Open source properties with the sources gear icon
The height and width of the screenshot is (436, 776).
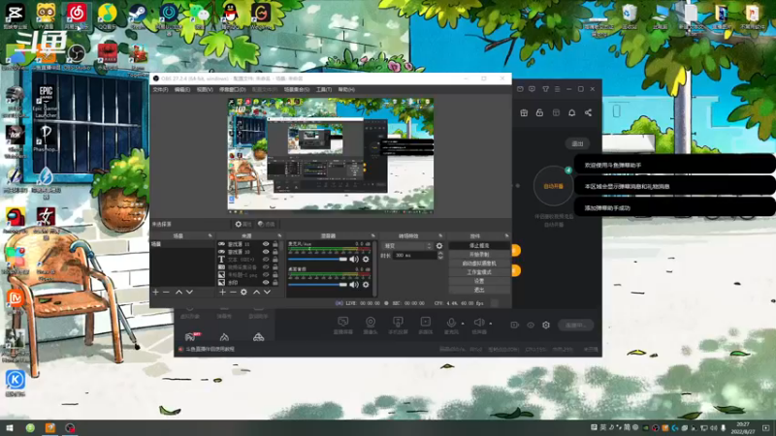[243, 293]
